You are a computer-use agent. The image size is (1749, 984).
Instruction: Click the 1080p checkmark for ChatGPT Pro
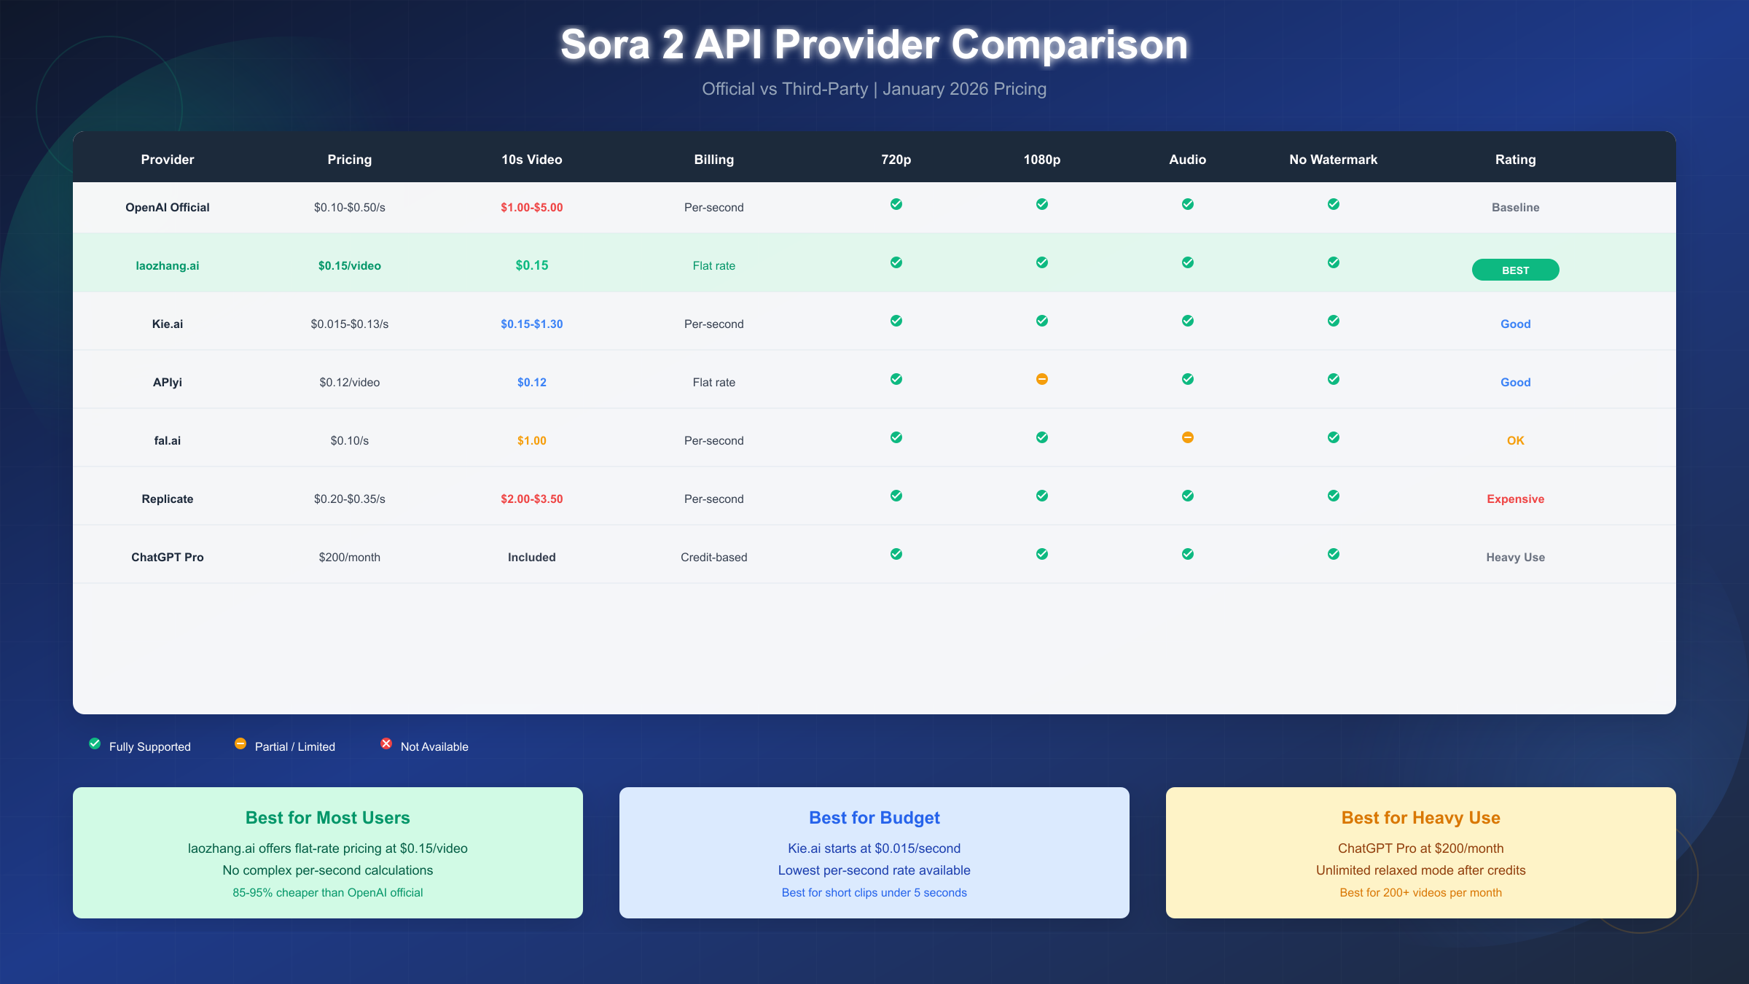tap(1041, 554)
